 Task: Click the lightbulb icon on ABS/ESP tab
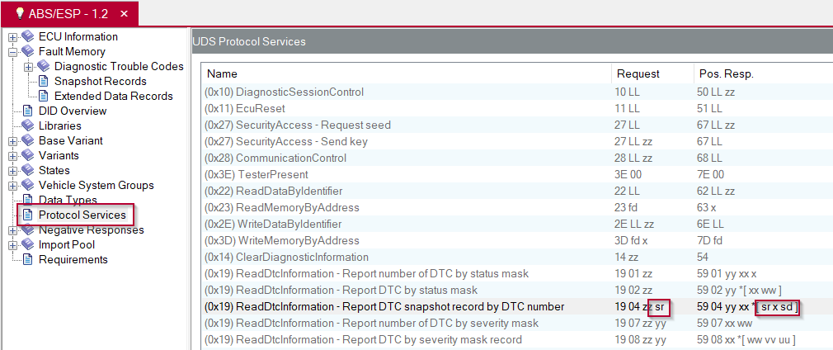point(20,14)
